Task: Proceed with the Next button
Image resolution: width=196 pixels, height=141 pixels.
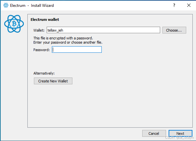Action: pos(180,134)
